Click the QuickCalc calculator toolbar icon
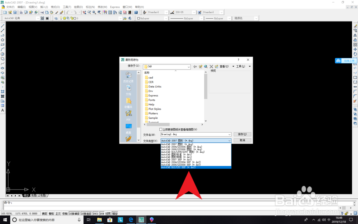Viewport: 358px width, 224px height. tap(130, 12)
